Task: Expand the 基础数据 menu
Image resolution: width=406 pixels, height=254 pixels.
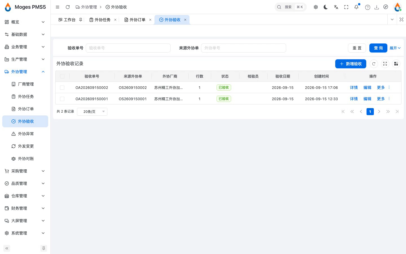Action: pyautogui.click(x=25, y=34)
